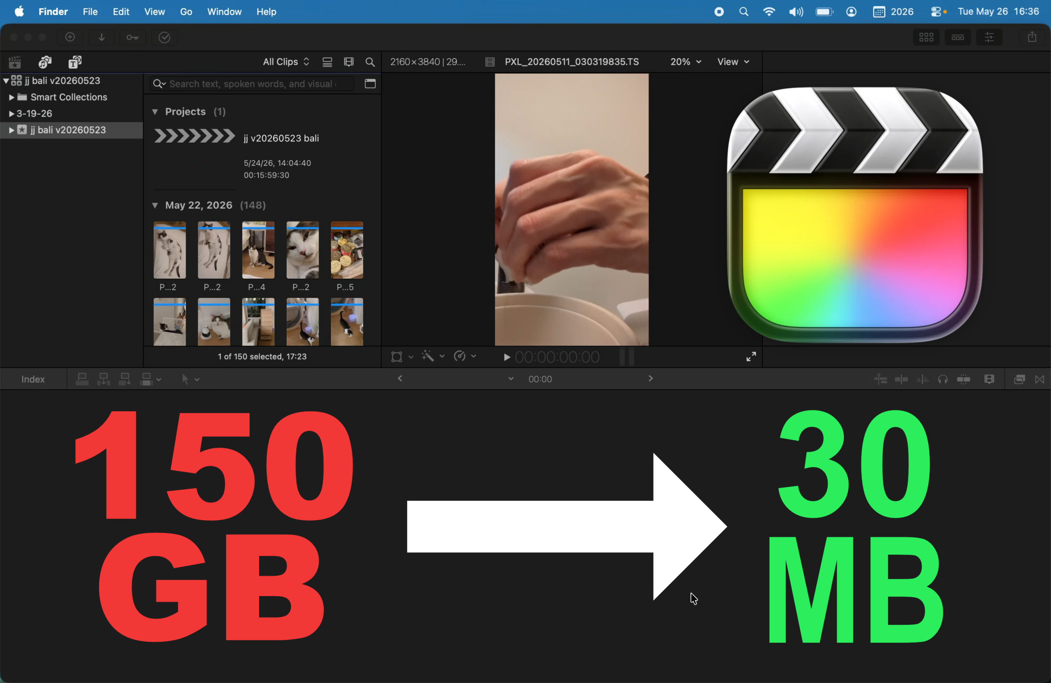The height and width of the screenshot is (683, 1051).
Task: Toggle audio skimming waveform button
Action: [x=922, y=379]
